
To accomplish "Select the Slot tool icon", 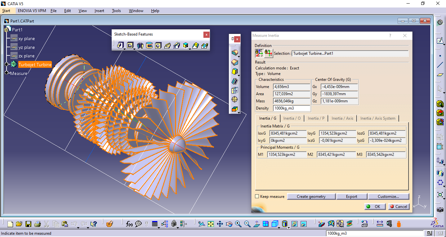I will tap(177, 45).
